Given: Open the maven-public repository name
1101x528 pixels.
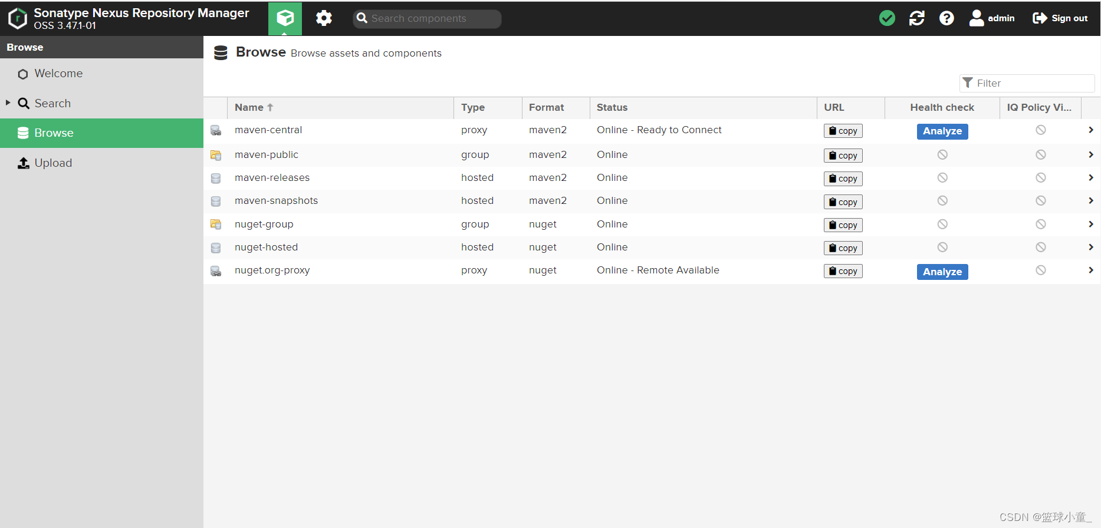Looking at the screenshot, I should click(267, 154).
